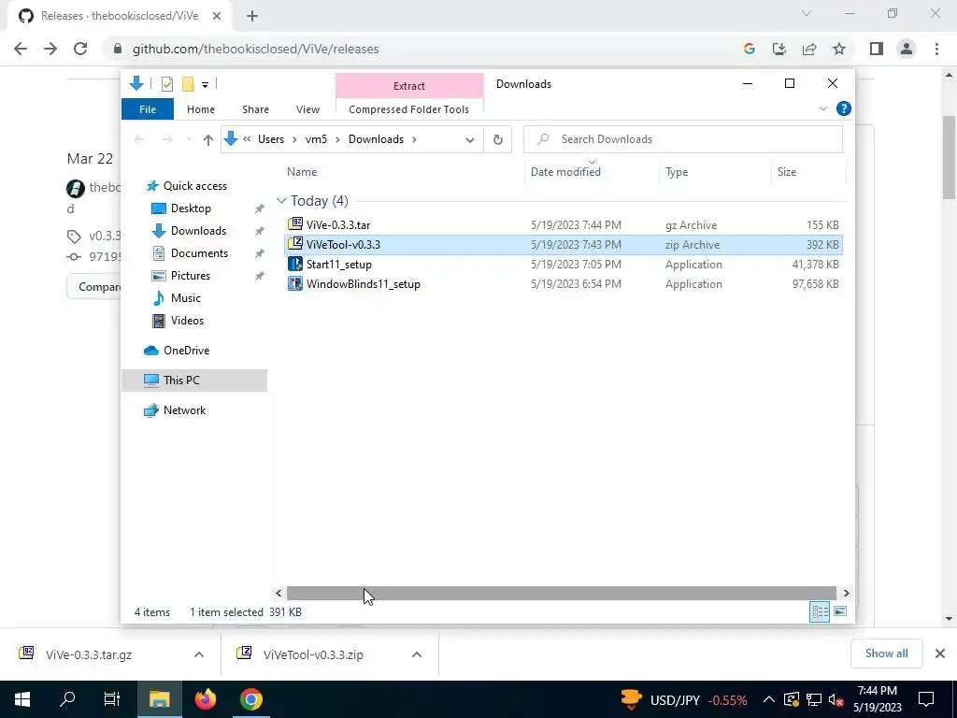
Task: Open recent locations dropdown arrow
Action: click(x=189, y=140)
